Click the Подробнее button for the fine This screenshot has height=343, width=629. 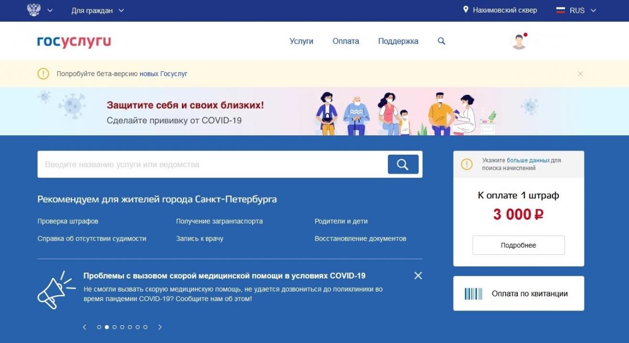tap(518, 245)
